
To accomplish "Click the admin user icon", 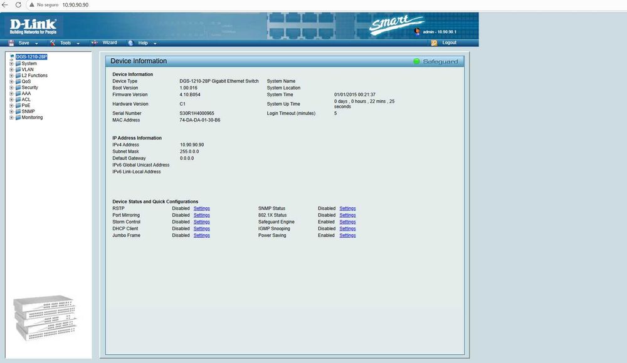I will tap(418, 31).
